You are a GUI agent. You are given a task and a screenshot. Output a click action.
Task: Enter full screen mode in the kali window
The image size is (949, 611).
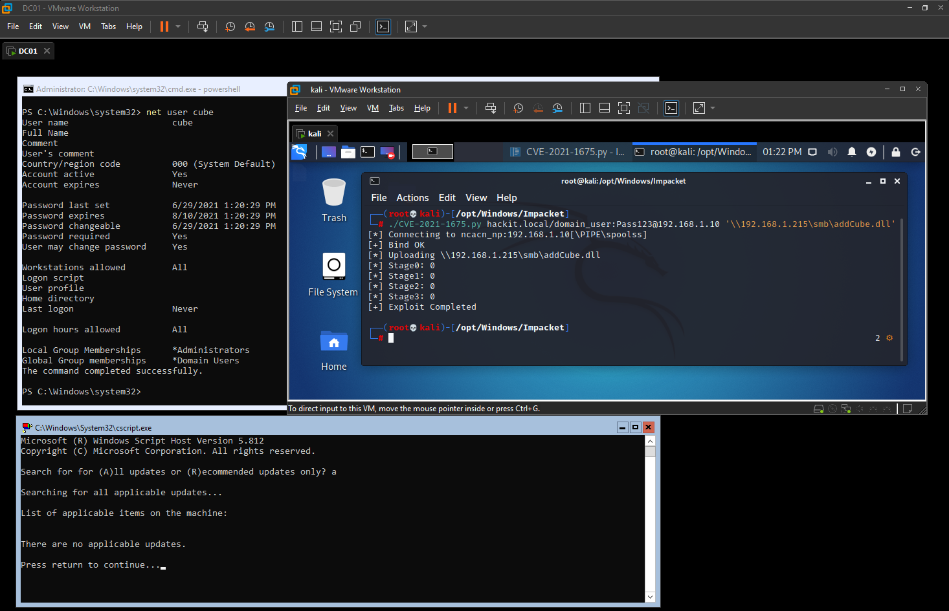coord(624,108)
